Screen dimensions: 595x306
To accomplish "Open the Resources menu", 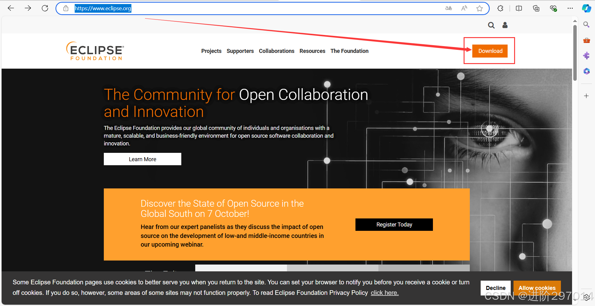I will [x=312, y=51].
